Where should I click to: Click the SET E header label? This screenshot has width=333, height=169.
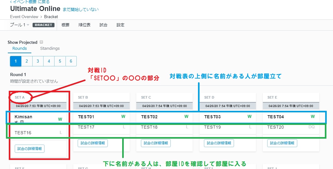[x=272, y=97]
